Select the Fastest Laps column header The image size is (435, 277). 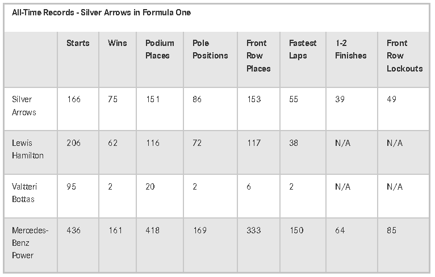click(303, 49)
